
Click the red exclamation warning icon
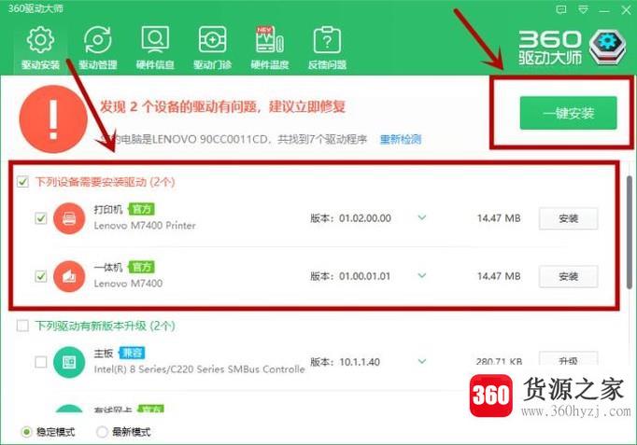click(x=53, y=119)
